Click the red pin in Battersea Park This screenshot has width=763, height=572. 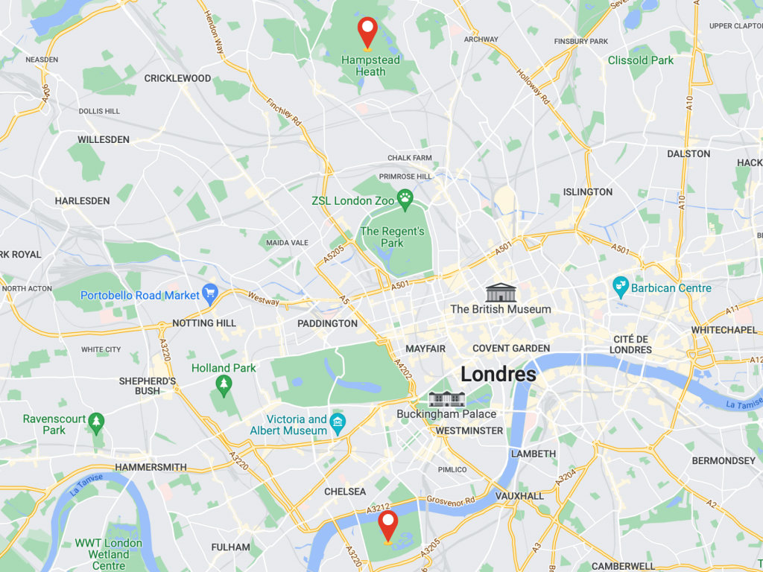(x=387, y=527)
